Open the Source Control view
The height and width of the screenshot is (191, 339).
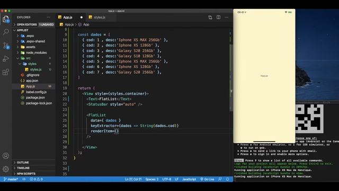coord(6,46)
